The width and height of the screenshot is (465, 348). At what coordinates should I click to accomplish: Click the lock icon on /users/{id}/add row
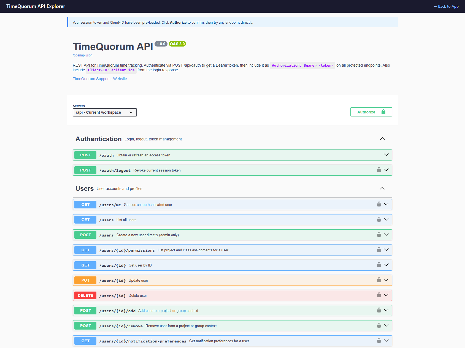[x=379, y=310]
